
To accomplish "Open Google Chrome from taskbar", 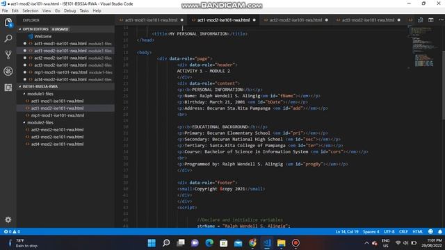I will [252, 243].
